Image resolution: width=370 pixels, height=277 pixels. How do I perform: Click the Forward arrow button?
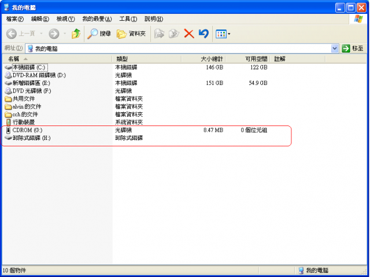(54, 34)
